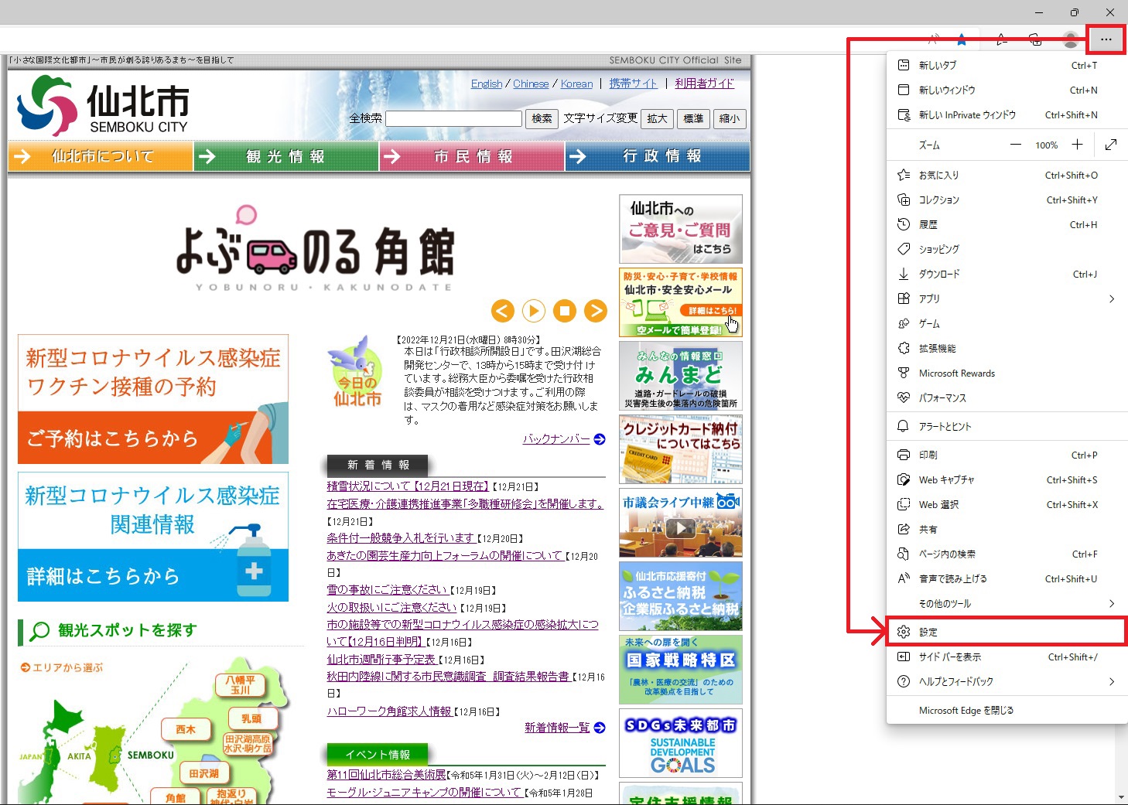
Task: Click the Microsoft Rewards trophy icon
Action: [903, 373]
